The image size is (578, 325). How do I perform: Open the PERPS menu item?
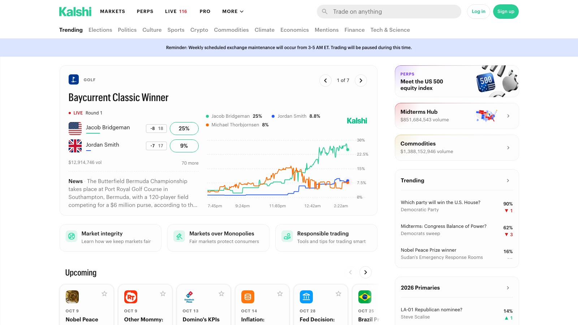pos(145,12)
